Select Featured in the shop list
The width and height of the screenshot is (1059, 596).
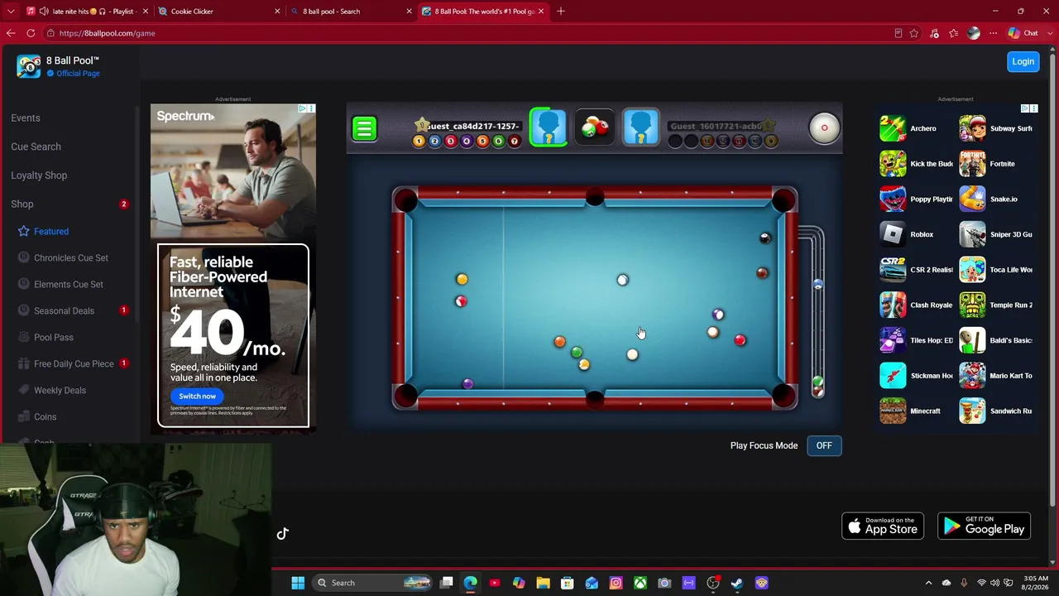[51, 231]
